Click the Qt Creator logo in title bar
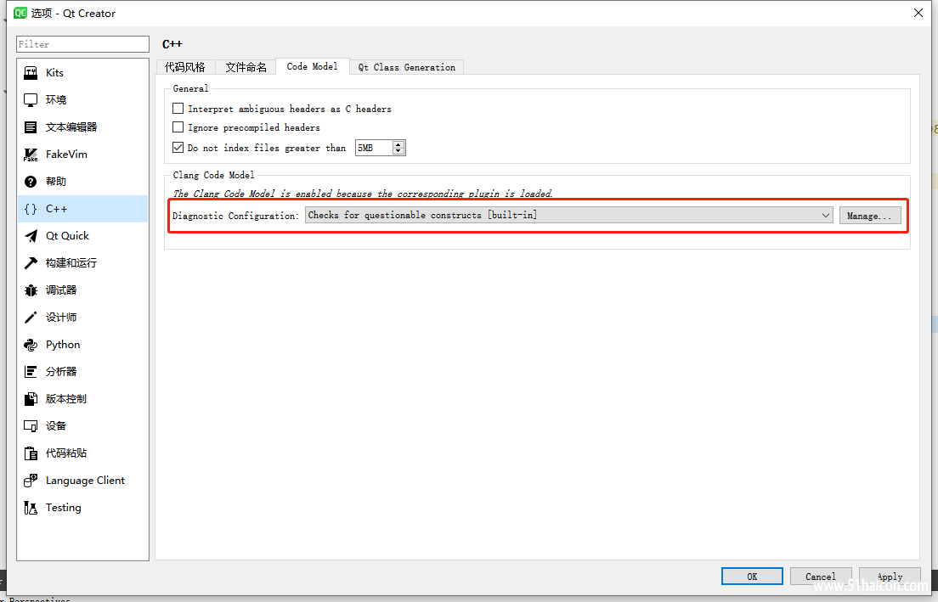The height and width of the screenshot is (602, 938). pos(20,13)
